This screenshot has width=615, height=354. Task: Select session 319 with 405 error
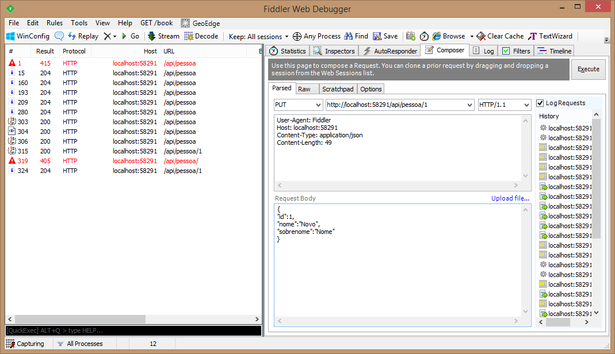133,161
